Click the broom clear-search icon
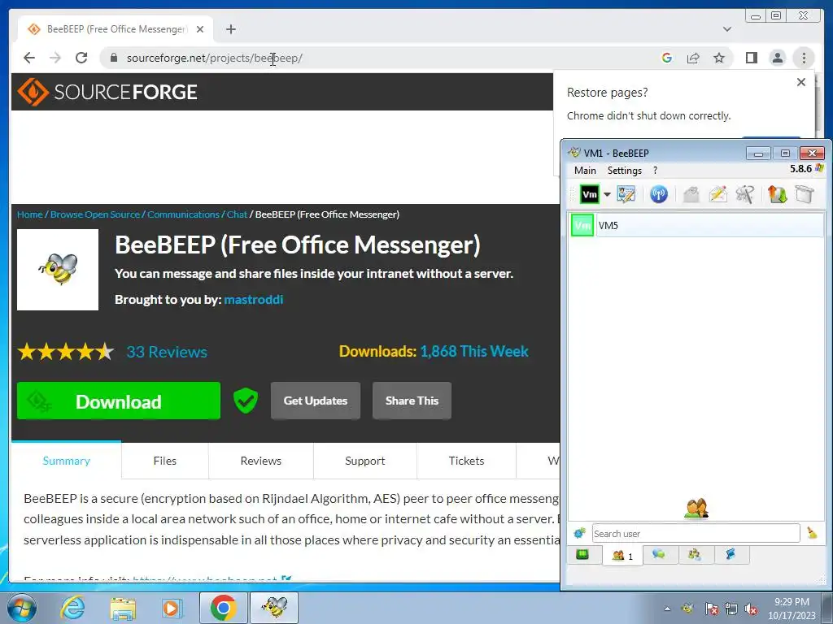833x624 pixels. (812, 533)
